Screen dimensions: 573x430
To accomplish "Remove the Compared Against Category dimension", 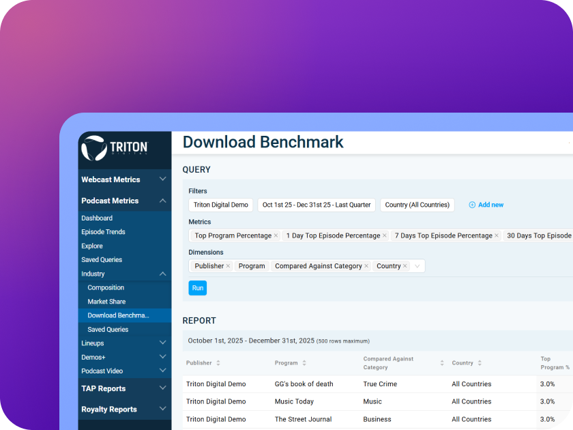I will click(x=366, y=266).
